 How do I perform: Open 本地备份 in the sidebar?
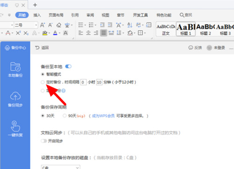[x=15, y=70]
